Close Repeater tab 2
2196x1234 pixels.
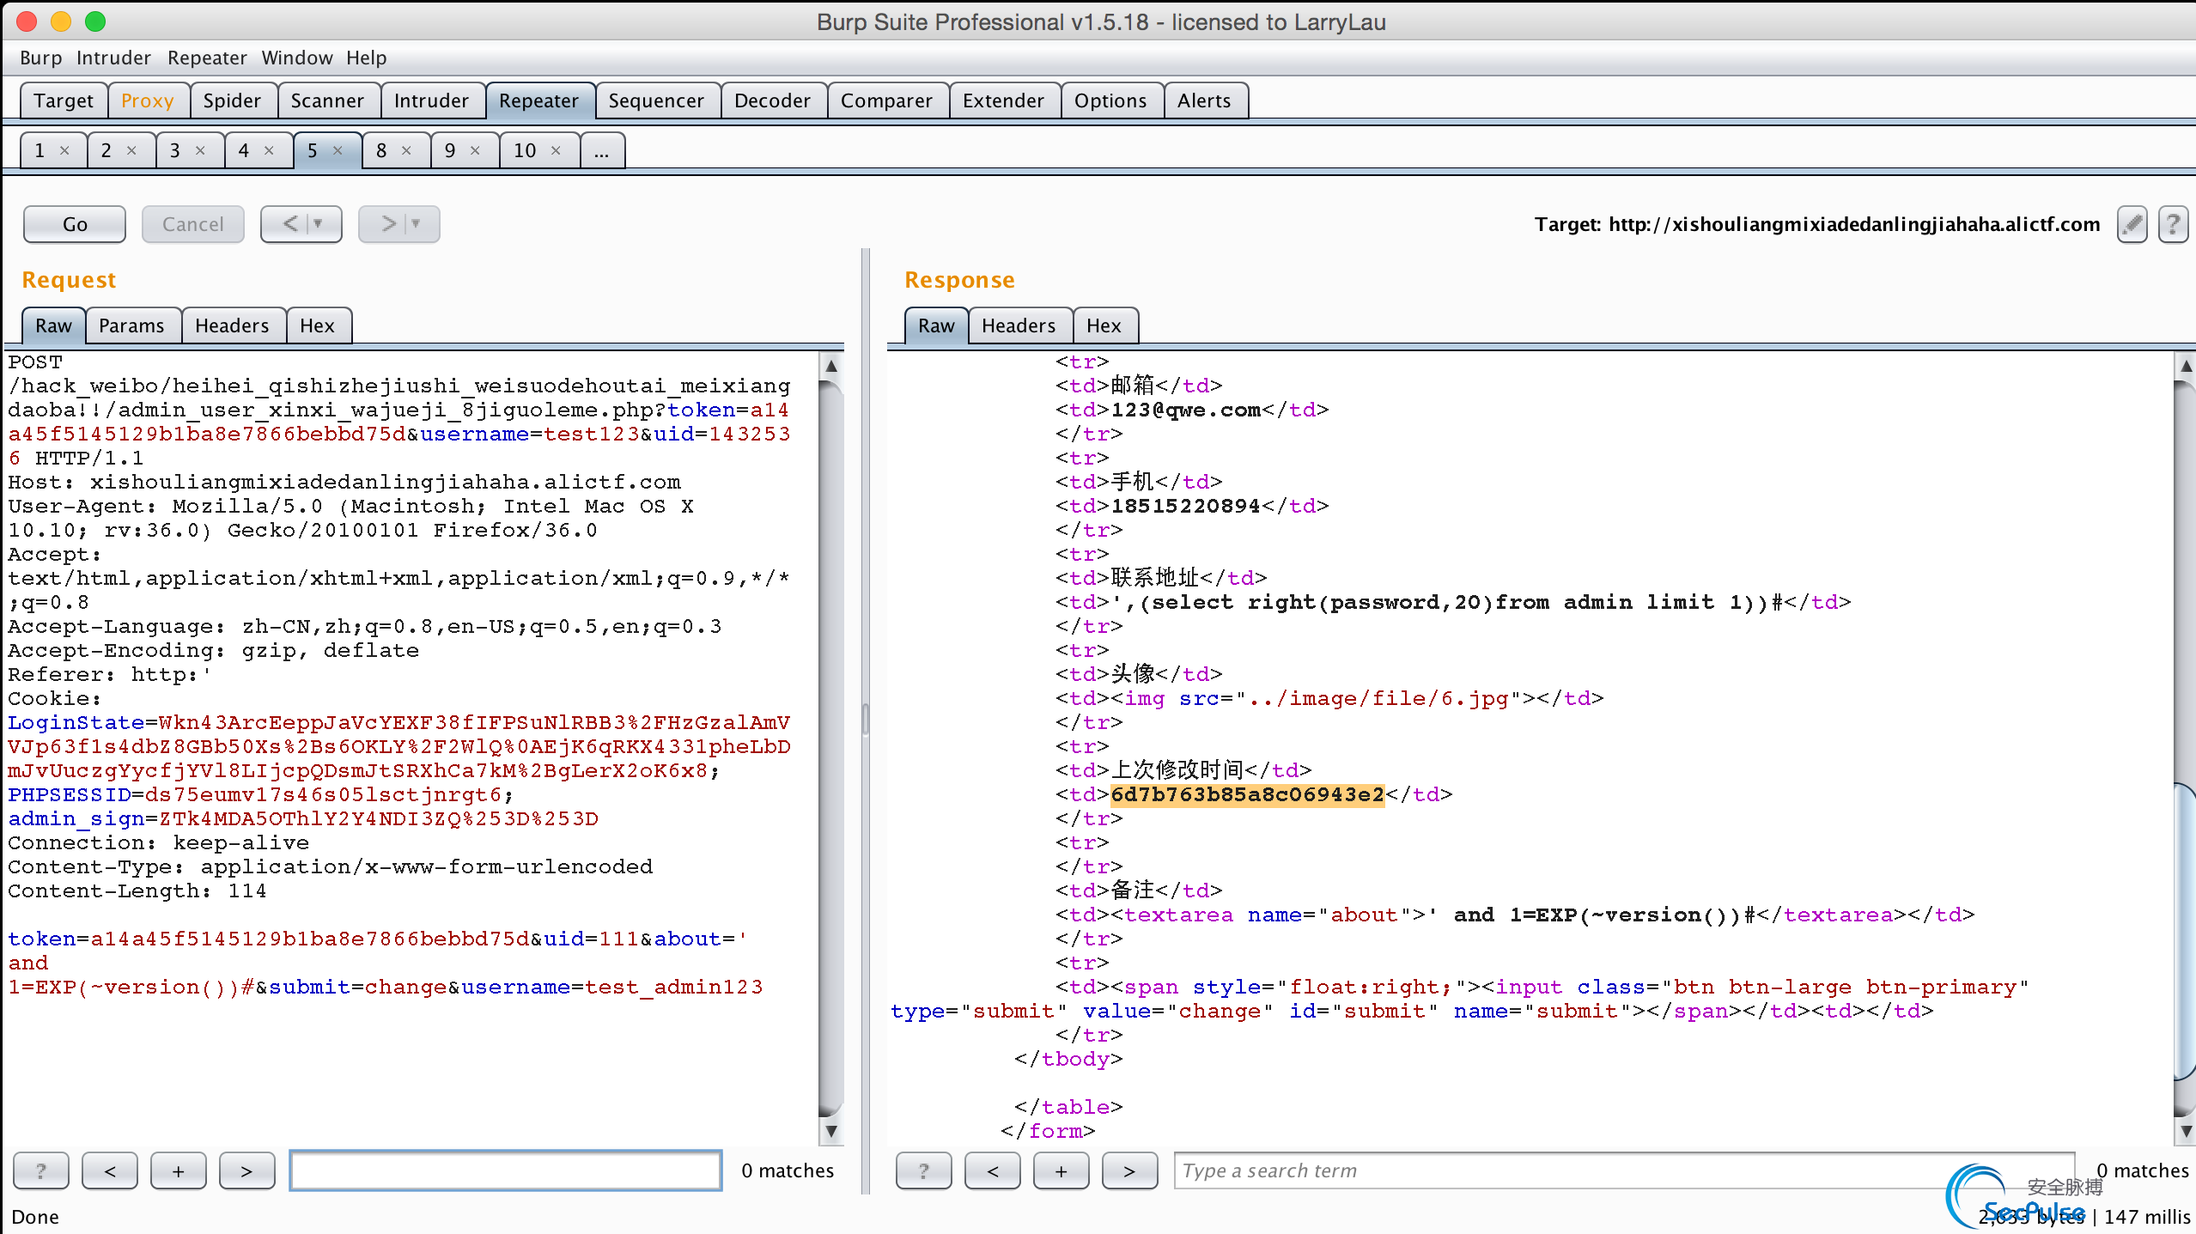click(x=131, y=150)
